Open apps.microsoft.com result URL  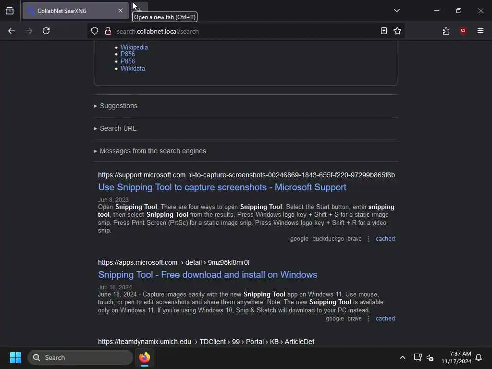tap(173, 262)
